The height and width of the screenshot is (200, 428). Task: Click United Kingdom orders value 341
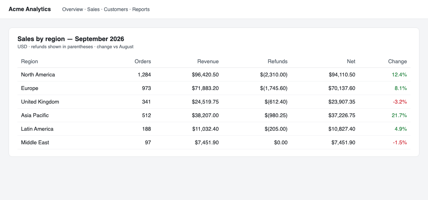pyautogui.click(x=146, y=102)
